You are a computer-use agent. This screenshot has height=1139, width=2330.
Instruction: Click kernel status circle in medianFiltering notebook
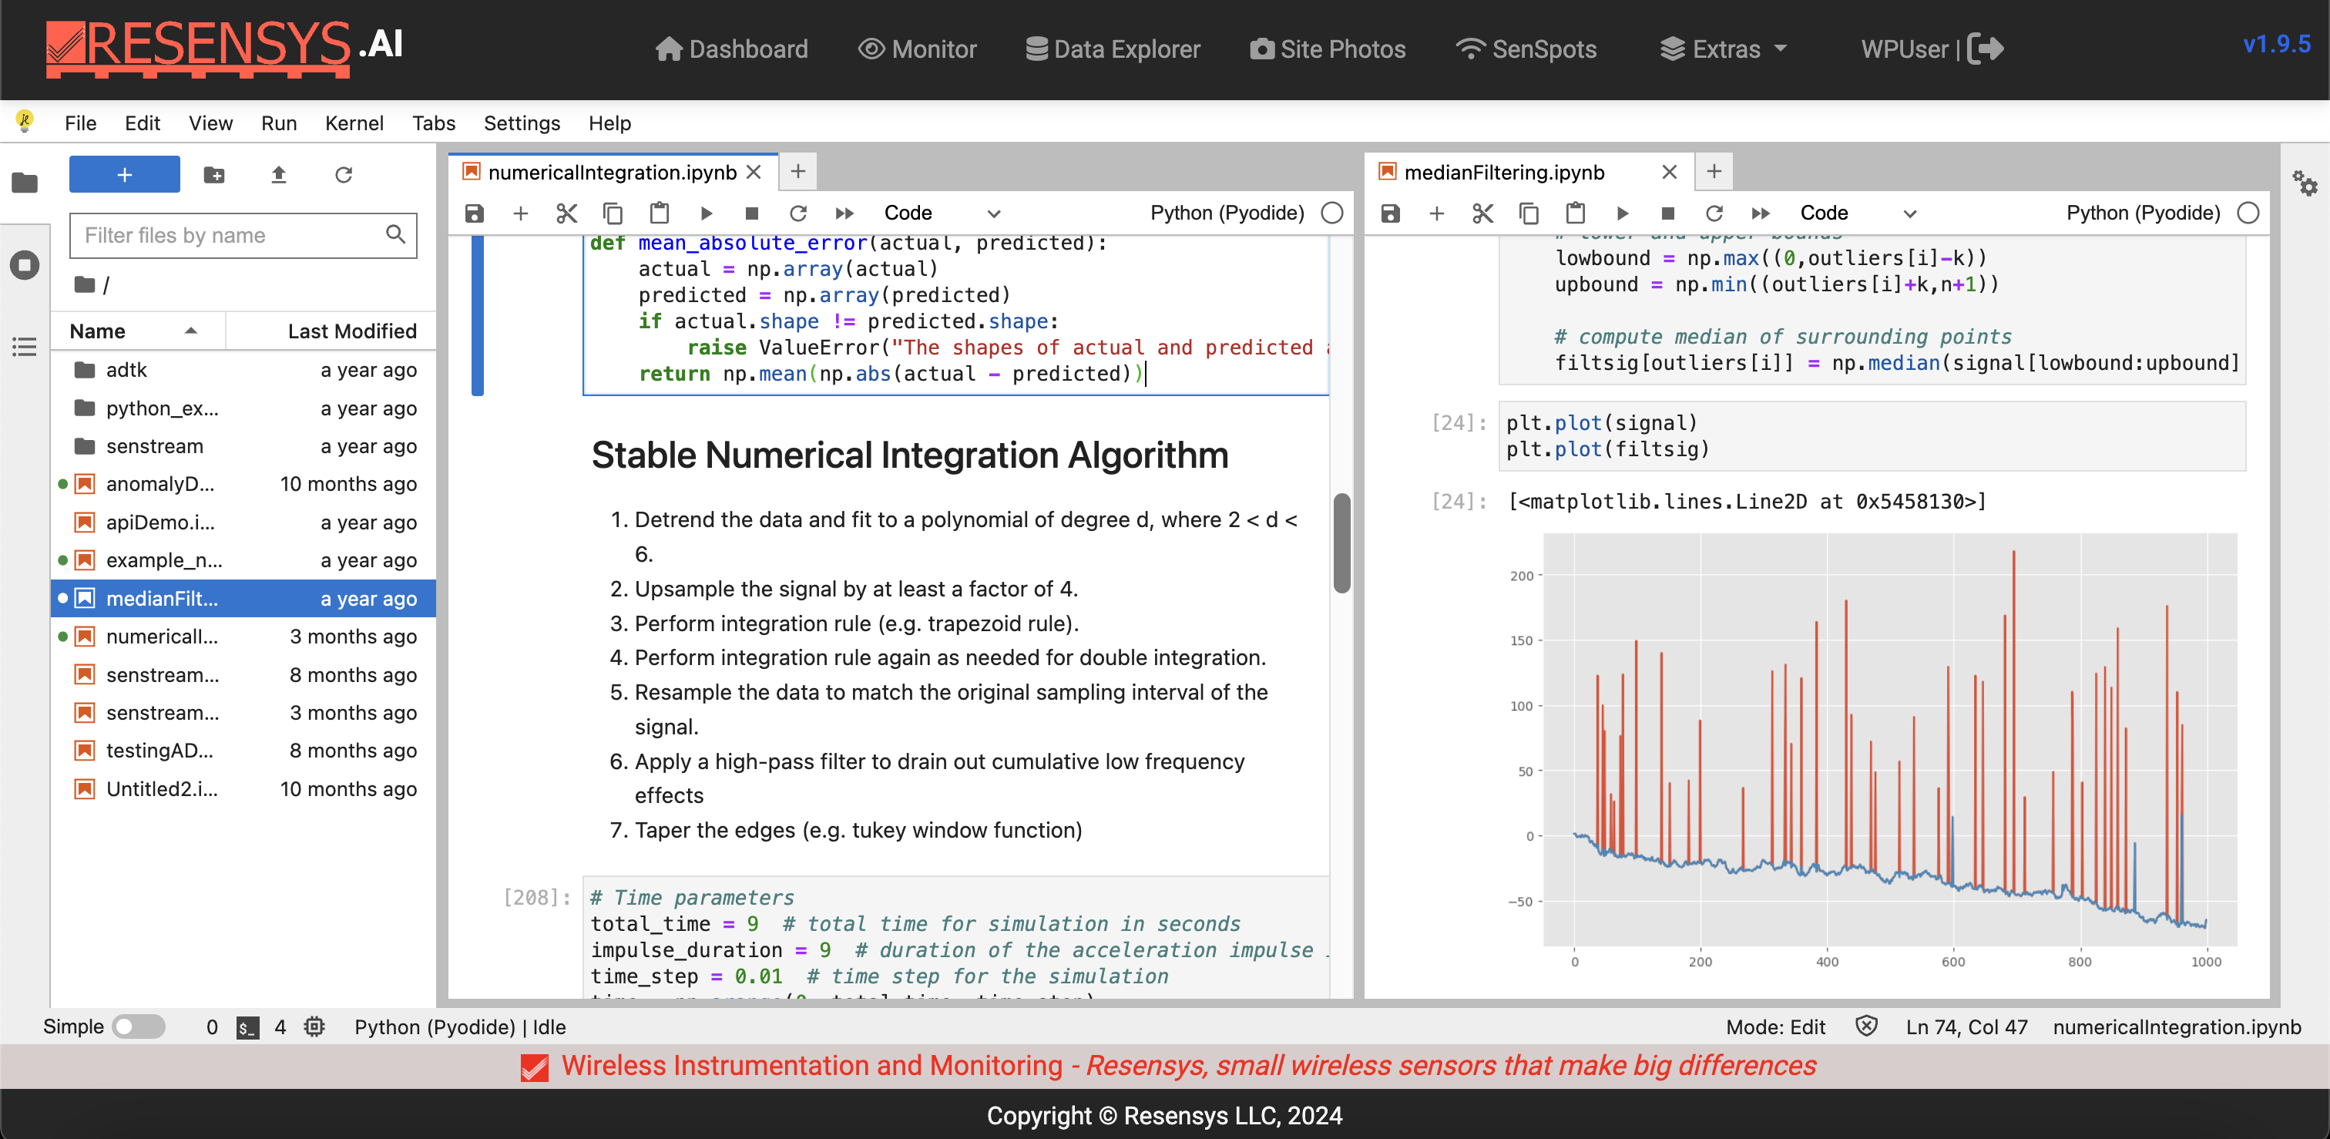(x=2248, y=213)
